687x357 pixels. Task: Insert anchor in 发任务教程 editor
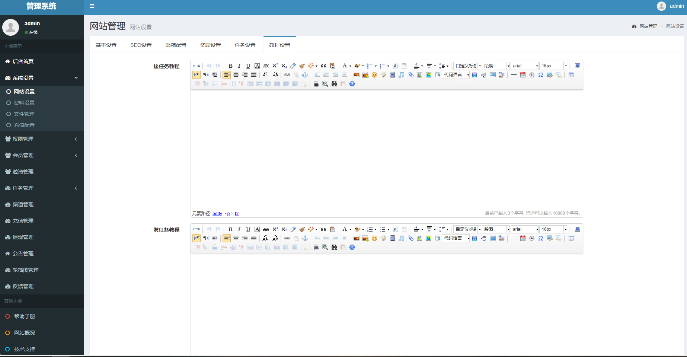tap(305, 238)
